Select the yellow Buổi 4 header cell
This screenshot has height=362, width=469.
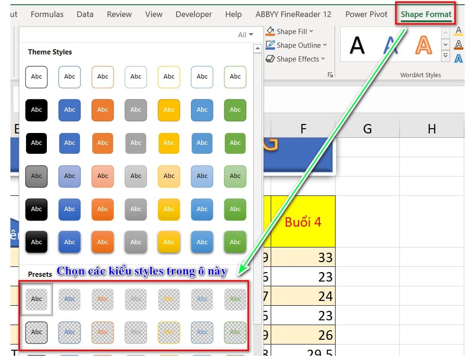coord(303,221)
